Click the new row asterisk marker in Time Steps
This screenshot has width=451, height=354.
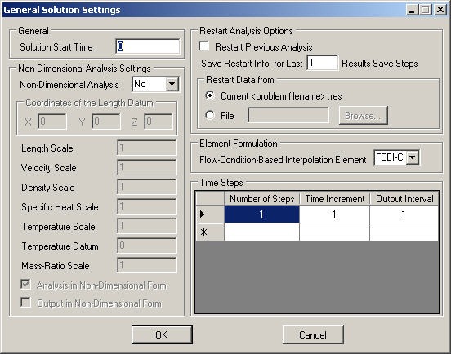203,232
